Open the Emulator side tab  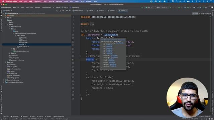tap(213, 94)
